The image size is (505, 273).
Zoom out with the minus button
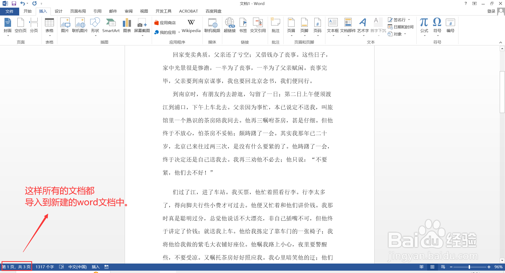tap(451, 267)
